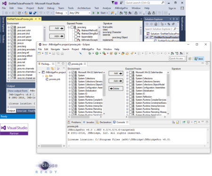Check System.Collections.ObjectModel in Eclipse Exposed Proxies
This screenshot has width=212, height=176.
click(x=130, y=84)
